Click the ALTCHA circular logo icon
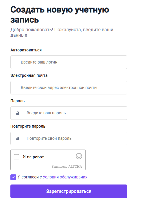This screenshot has height=205, width=148. click(x=79, y=156)
